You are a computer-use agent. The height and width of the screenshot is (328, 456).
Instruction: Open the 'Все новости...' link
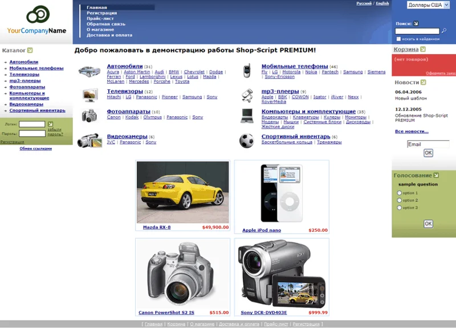[x=412, y=132]
